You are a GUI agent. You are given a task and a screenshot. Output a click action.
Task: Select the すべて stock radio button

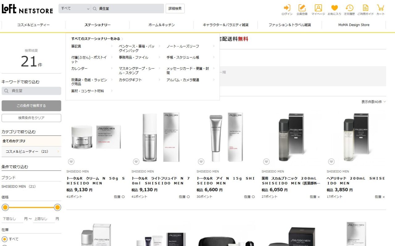click(x=5, y=239)
